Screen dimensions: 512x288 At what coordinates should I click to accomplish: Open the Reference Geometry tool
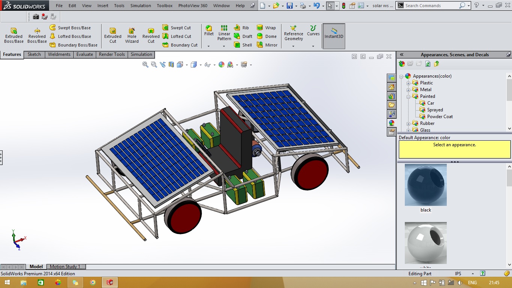tap(293, 33)
